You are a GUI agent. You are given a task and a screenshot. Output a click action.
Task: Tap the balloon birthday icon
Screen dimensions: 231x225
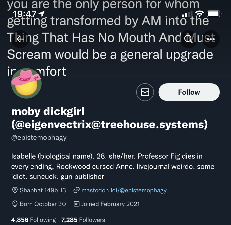pyautogui.click(x=15, y=204)
